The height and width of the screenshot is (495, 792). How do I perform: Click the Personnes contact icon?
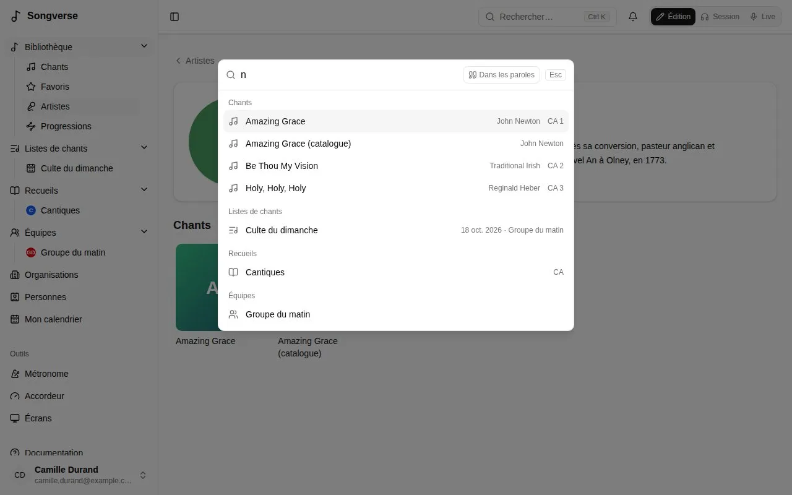pyautogui.click(x=15, y=297)
